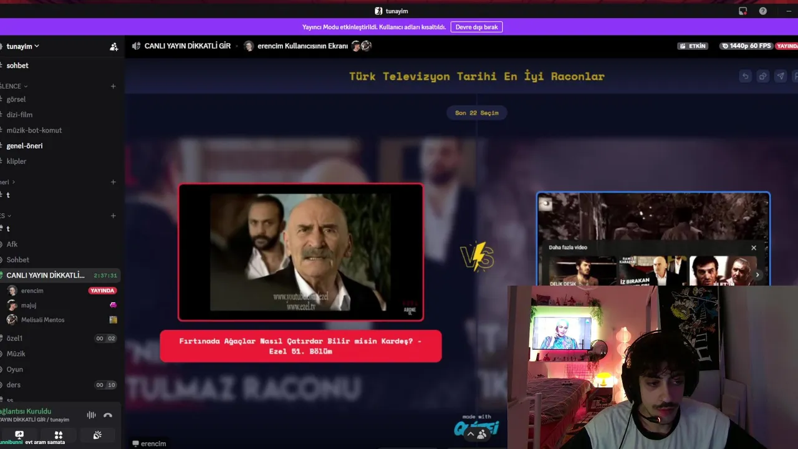Click the VS lightning emblem
This screenshot has width=798, height=449.
[x=477, y=256]
